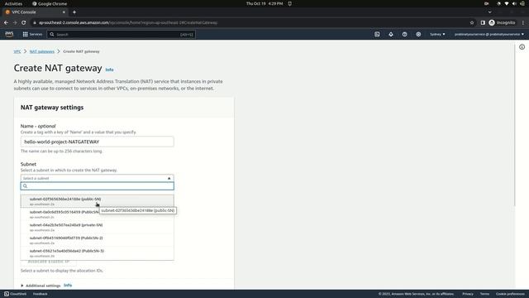Go back with browser back arrow
This screenshot has width=529, height=298.
click(6, 22)
